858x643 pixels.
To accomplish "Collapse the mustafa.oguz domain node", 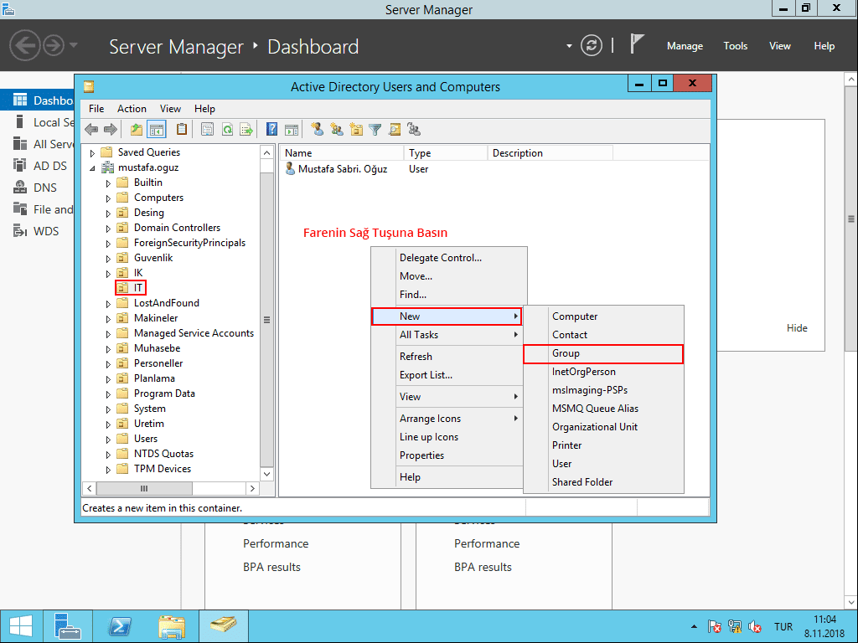I will [92, 168].
